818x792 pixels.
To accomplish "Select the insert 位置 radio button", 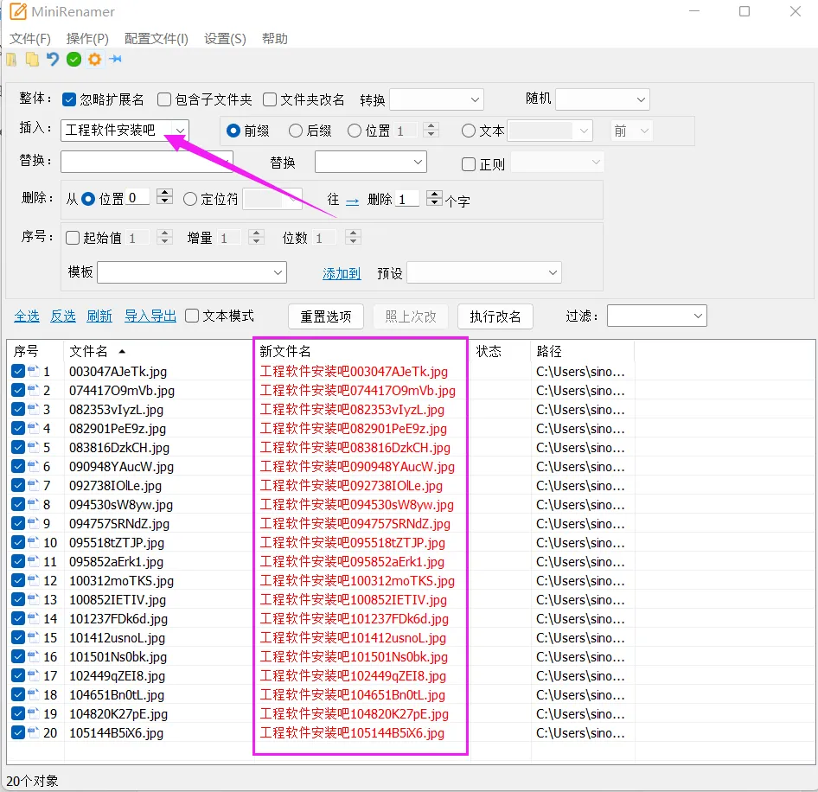I will (355, 131).
